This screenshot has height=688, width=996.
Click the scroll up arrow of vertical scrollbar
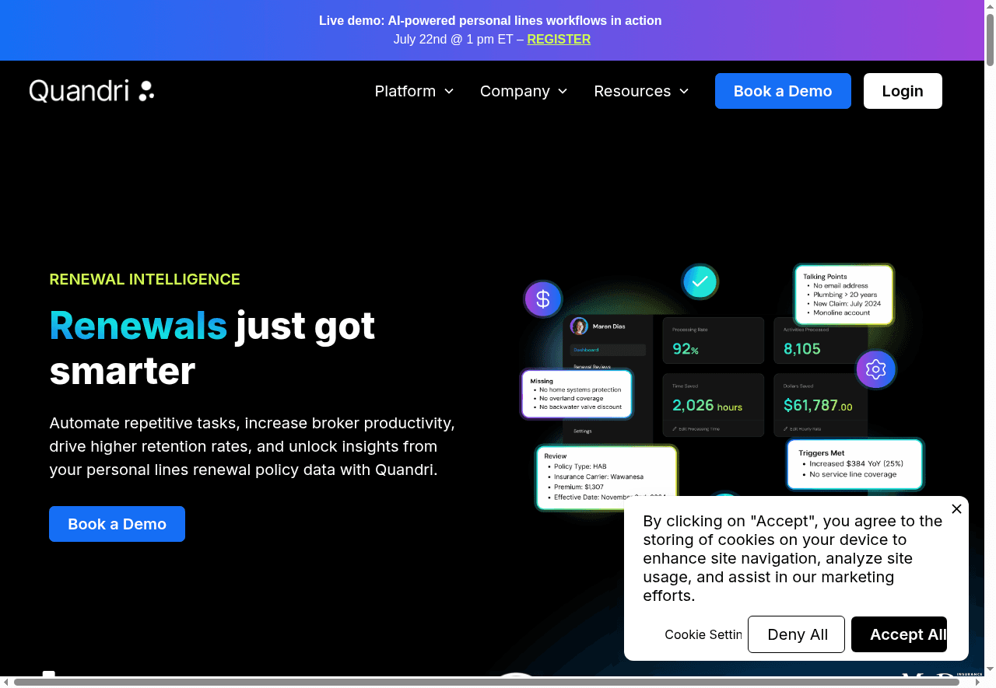[990, 6]
